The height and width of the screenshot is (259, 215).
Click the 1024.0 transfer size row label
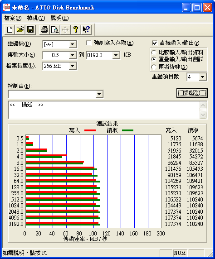click(16, 206)
